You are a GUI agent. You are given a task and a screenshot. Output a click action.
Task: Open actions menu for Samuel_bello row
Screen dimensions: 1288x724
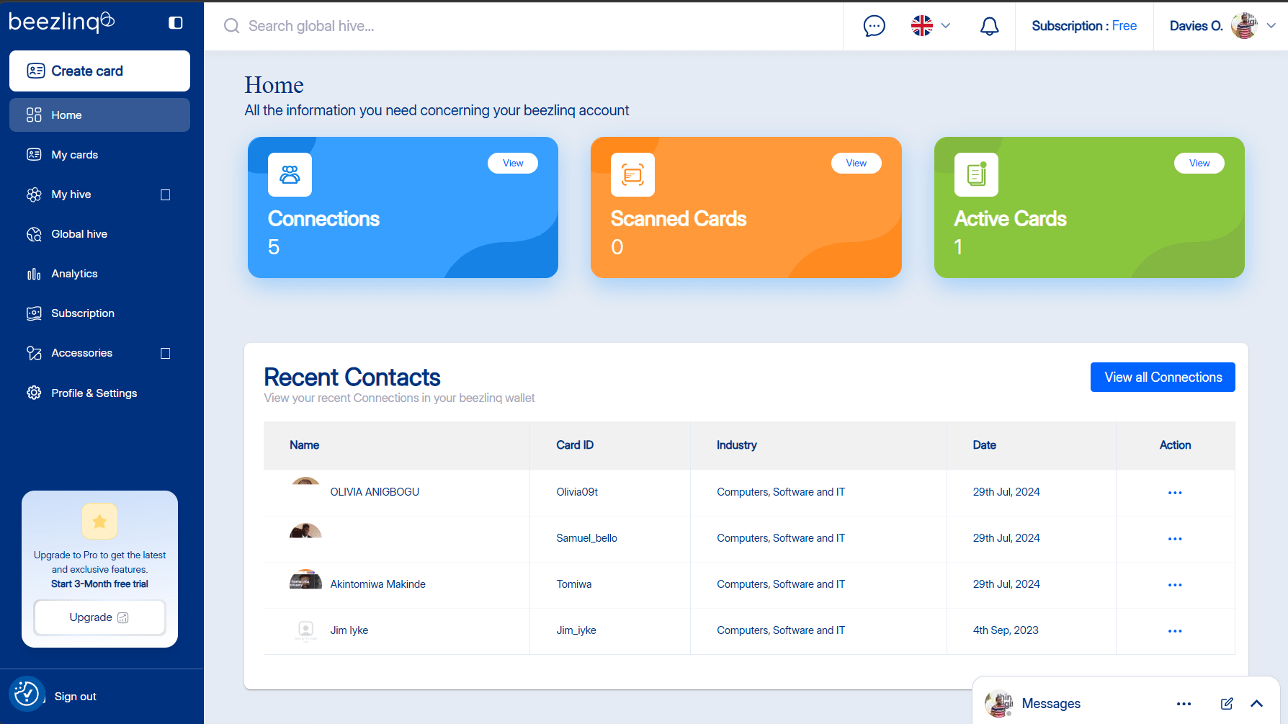1175,539
